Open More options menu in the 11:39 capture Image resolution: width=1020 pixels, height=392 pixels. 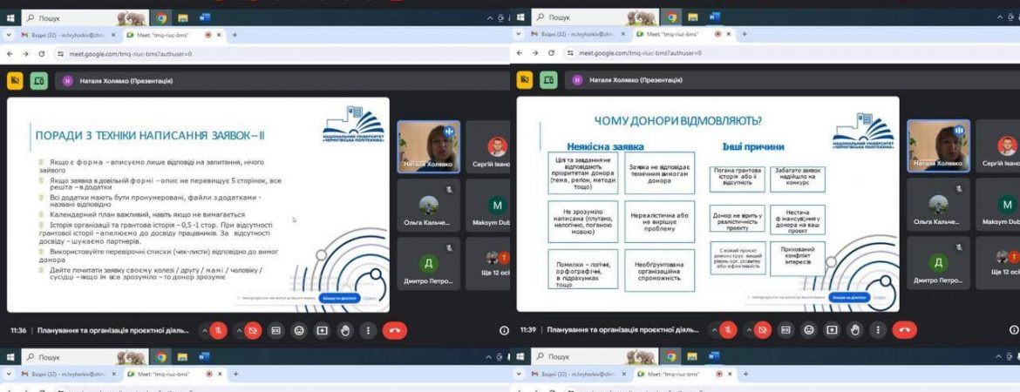(879, 330)
